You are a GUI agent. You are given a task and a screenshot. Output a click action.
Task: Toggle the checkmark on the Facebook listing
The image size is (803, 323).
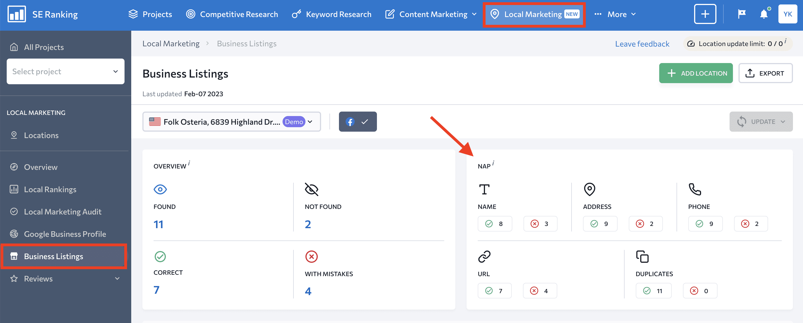[365, 121]
